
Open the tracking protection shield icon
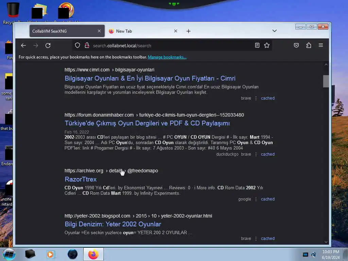coord(77,46)
